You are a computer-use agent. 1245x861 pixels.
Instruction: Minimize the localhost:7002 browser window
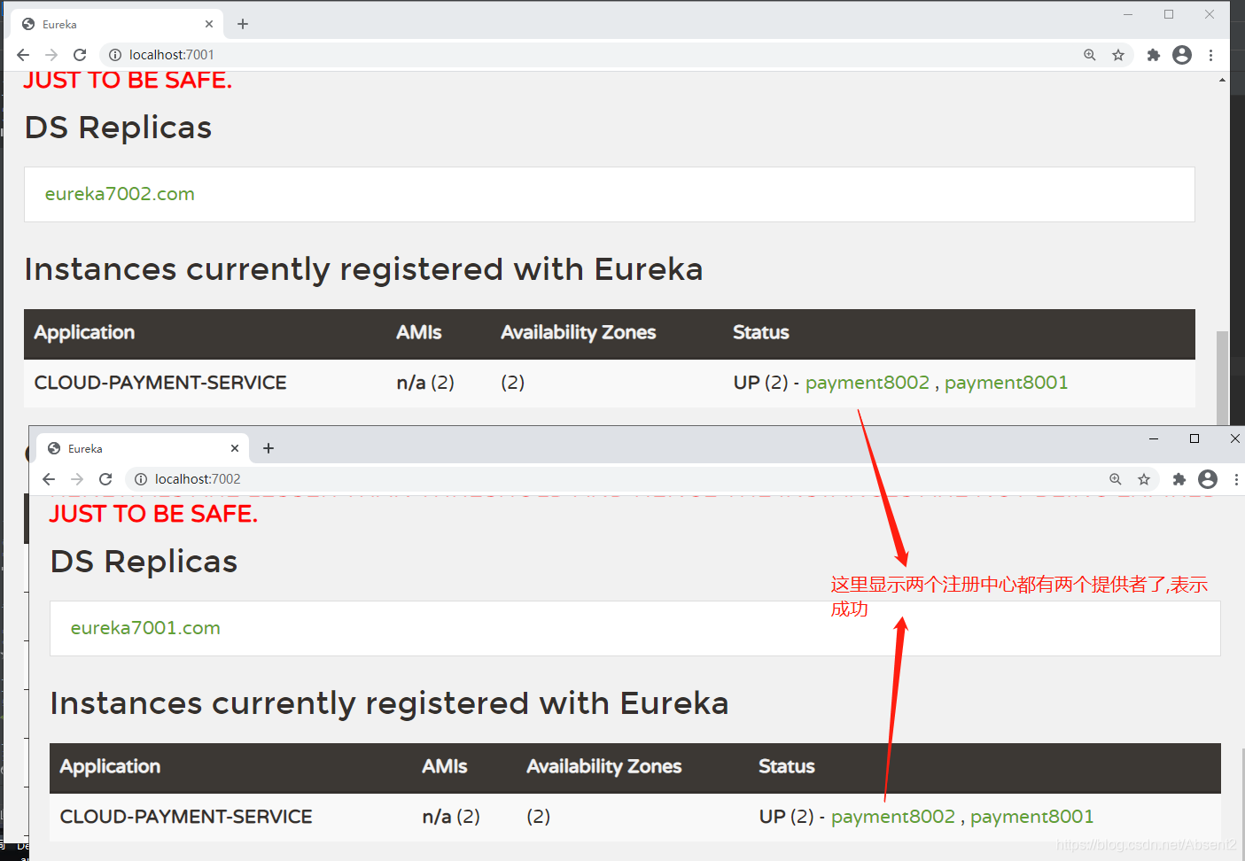1154,438
